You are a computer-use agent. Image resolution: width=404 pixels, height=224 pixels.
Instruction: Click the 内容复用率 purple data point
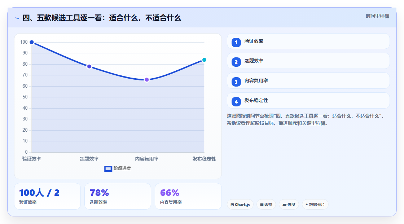pyautogui.click(x=146, y=80)
